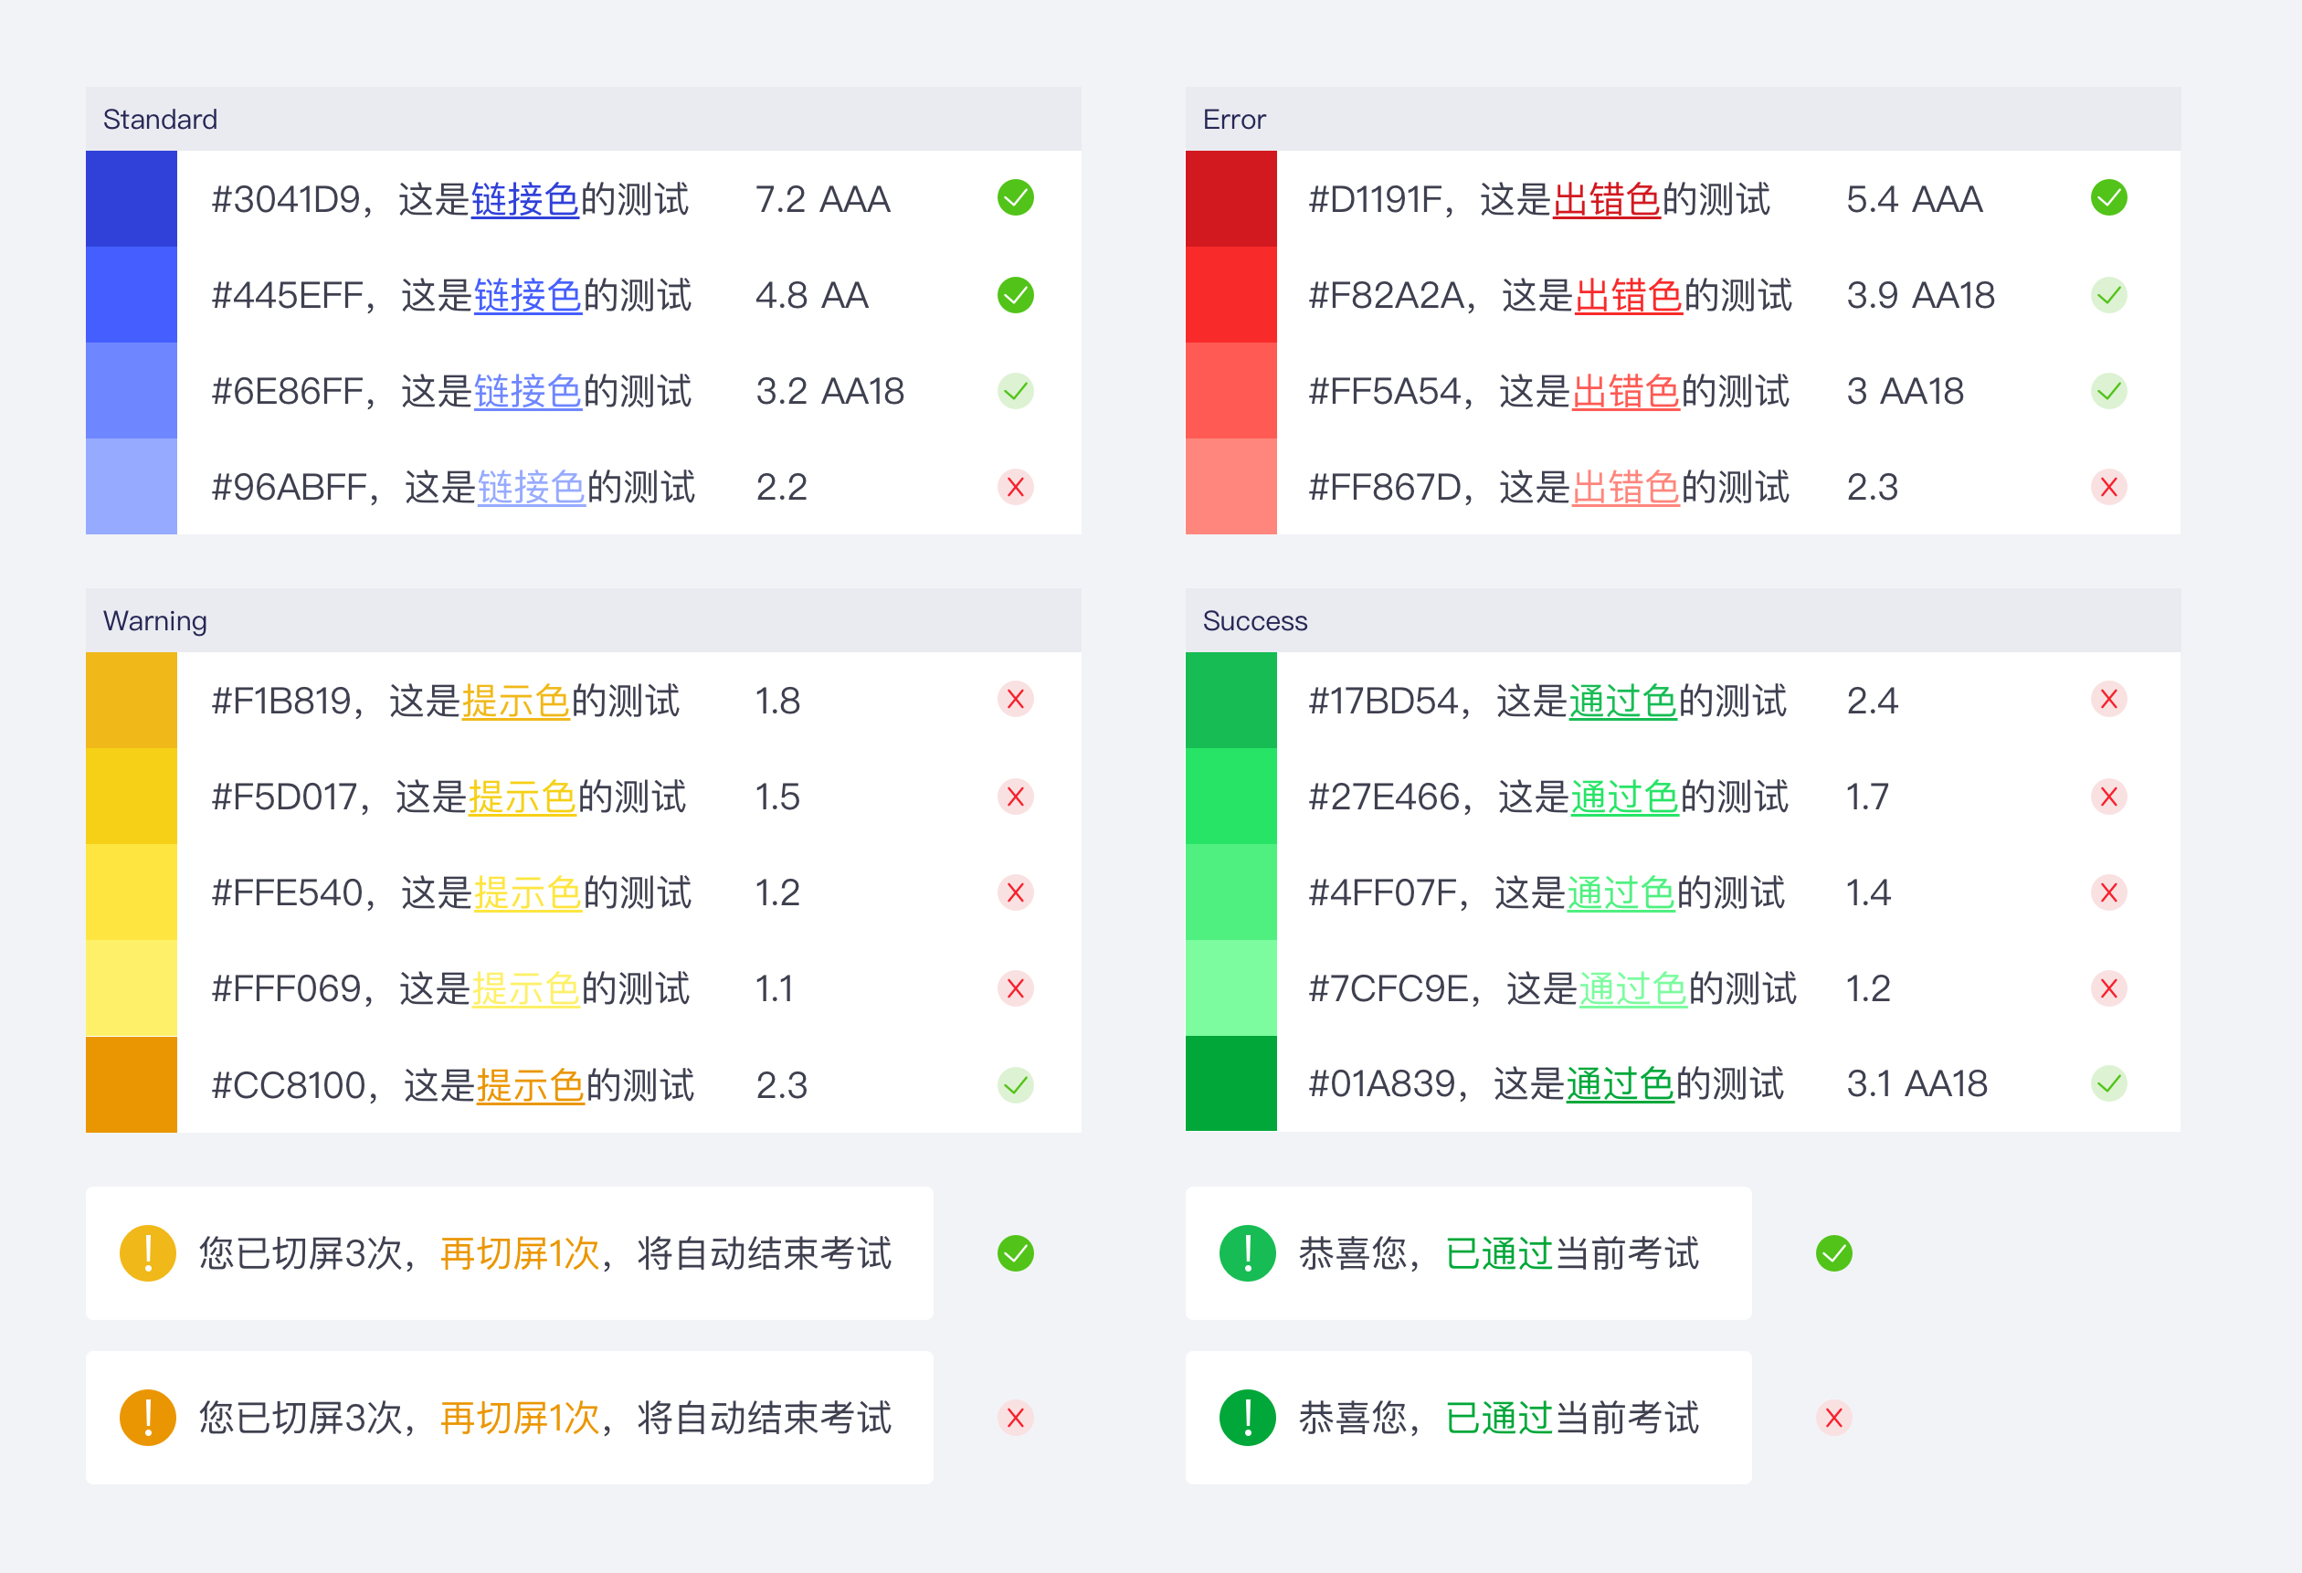Click the green check icon in #D1191F row
Image resolution: width=2302 pixels, height=1573 pixels.
coord(2109,198)
